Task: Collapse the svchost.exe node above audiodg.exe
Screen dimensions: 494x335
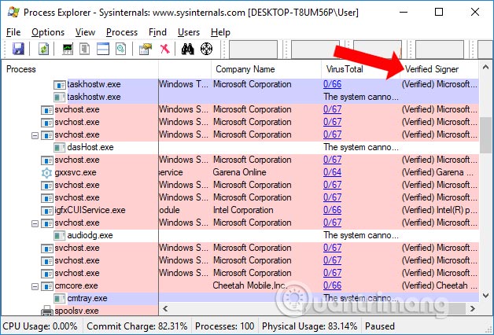Action: coord(35,223)
